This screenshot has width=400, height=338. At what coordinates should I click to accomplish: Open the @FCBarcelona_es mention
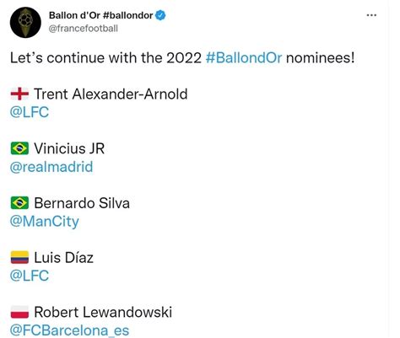tap(69, 330)
